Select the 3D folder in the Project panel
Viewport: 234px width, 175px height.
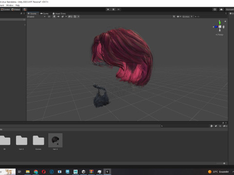click(x=5, y=142)
